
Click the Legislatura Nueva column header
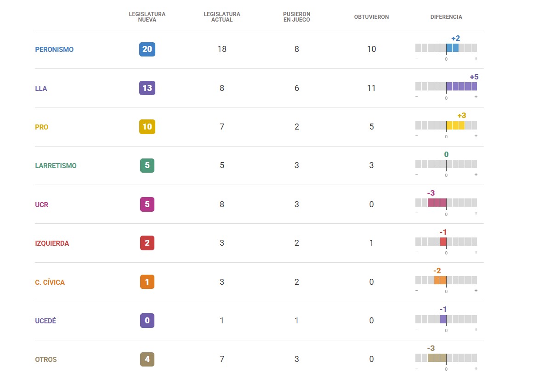[147, 17]
